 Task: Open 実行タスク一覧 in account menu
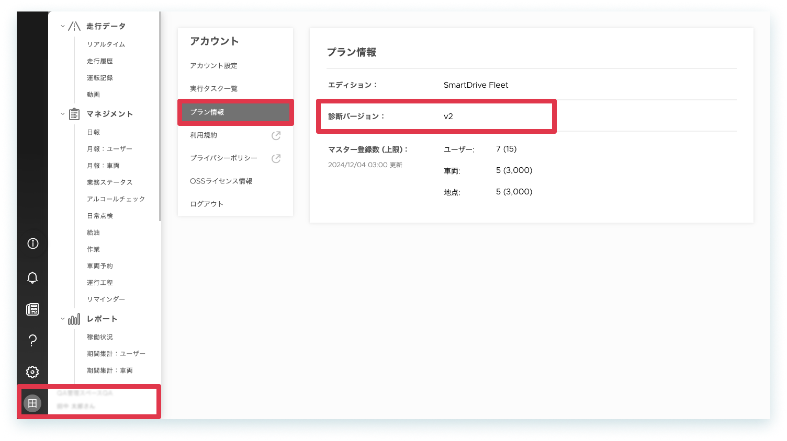[214, 89]
